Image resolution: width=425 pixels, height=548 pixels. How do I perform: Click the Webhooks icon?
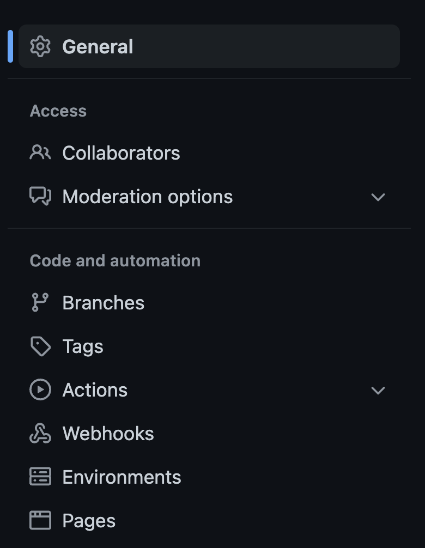39,434
